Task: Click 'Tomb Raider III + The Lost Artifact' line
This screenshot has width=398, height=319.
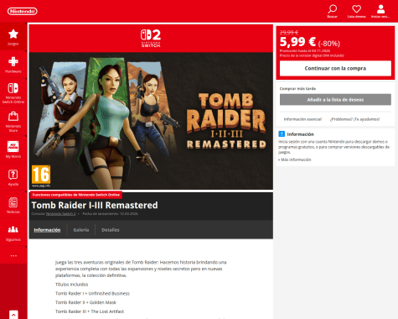Action: 90,311
